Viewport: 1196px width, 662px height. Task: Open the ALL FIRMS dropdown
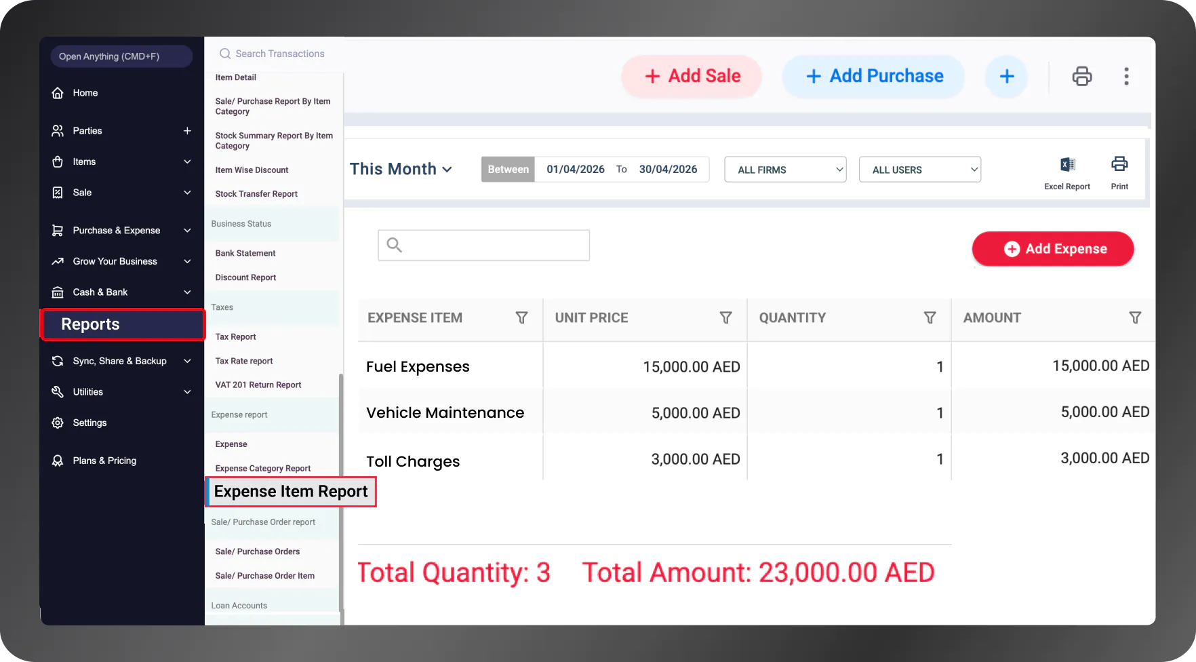[x=785, y=170]
